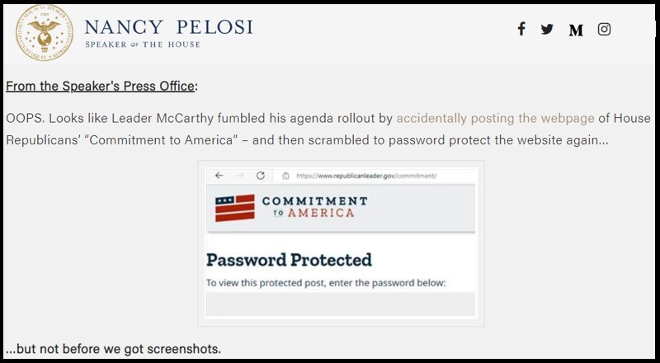660x363 pixels.
Task: Click "From the Speaker's Press Office" heading
Action: (100, 87)
